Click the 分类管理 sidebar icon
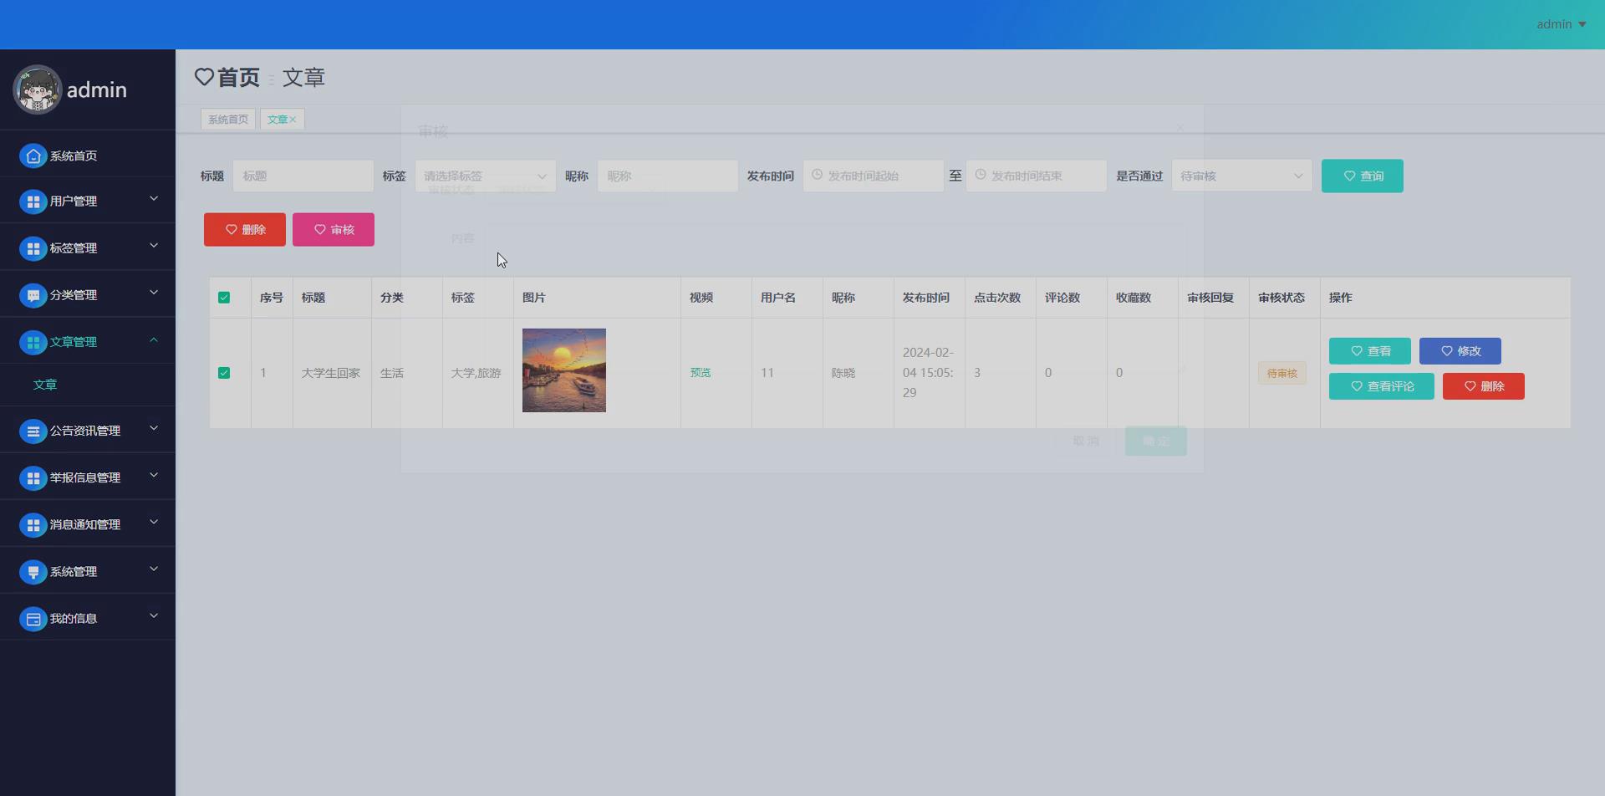 point(32,294)
